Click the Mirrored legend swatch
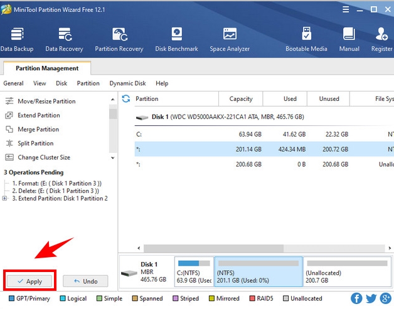The width and height of the screenshot is (394, 309). tap(211, 298)
